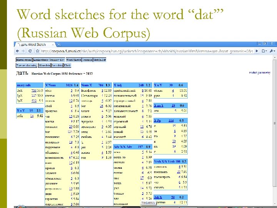Open frequency 11 in хороший row

142,127
